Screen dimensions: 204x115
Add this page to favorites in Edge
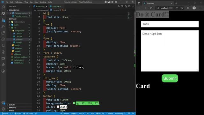182,8
